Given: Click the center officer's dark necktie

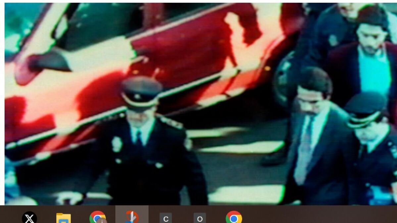Looking at the screenshot, I should [x=139, y=139].
